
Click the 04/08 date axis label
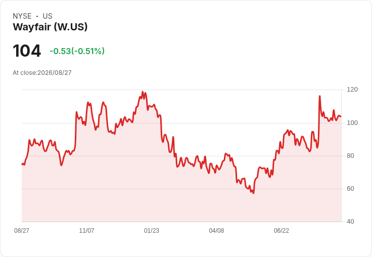pyautogui.click(x=216, y=230)
